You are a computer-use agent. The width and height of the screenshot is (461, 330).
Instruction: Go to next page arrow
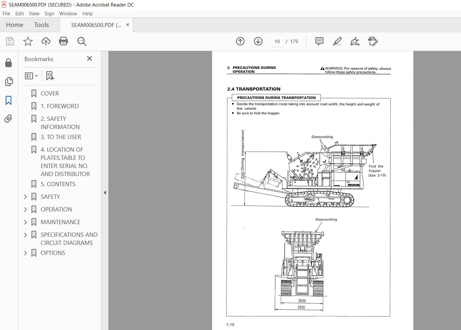click(x=258, y=41)
